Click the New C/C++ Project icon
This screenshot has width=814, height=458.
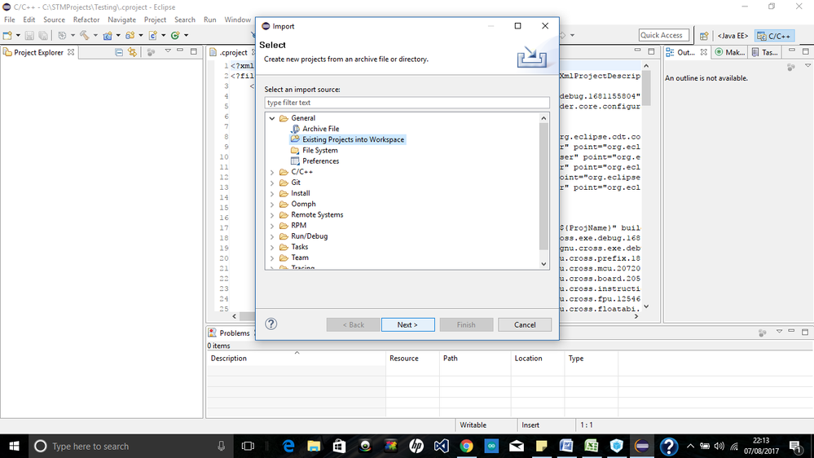[108, 35]
